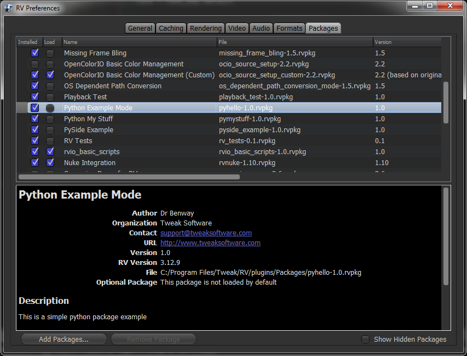Click the package list vertical scrollbar

click(446, 103)
